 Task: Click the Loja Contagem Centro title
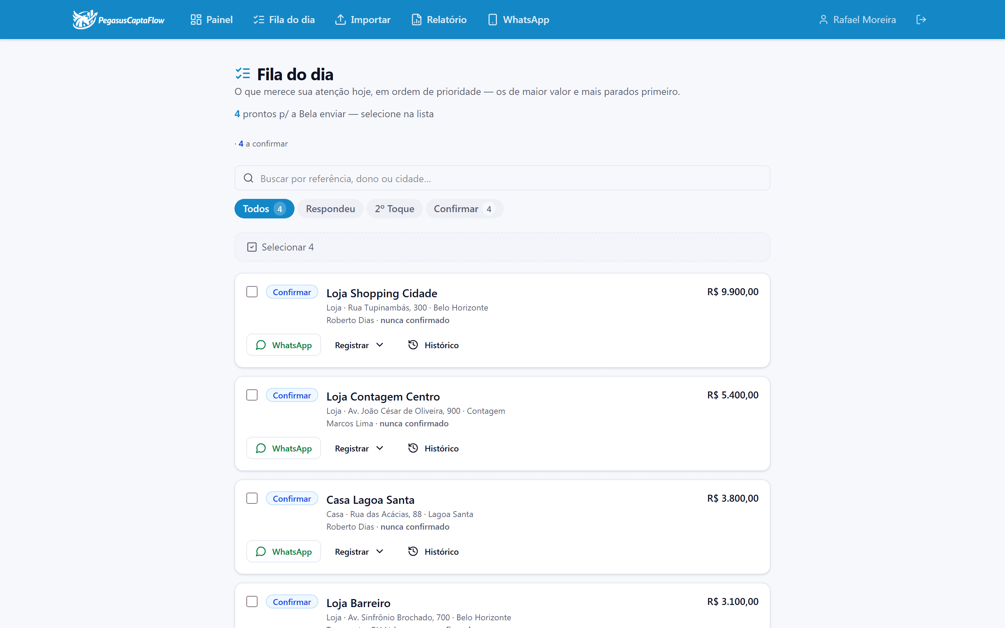383,397
